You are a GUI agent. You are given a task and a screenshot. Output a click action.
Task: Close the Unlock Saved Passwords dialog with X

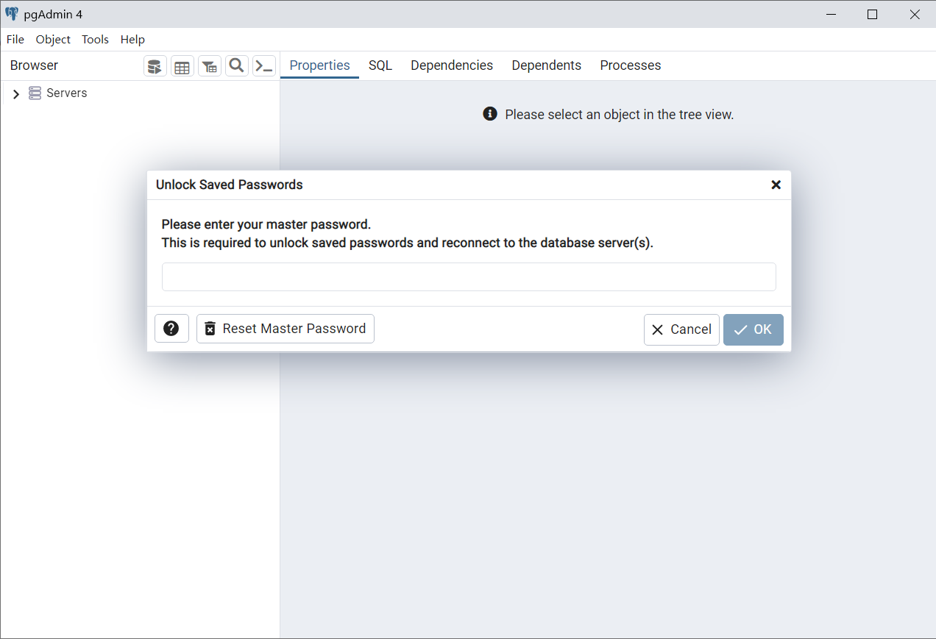(776, 185)
